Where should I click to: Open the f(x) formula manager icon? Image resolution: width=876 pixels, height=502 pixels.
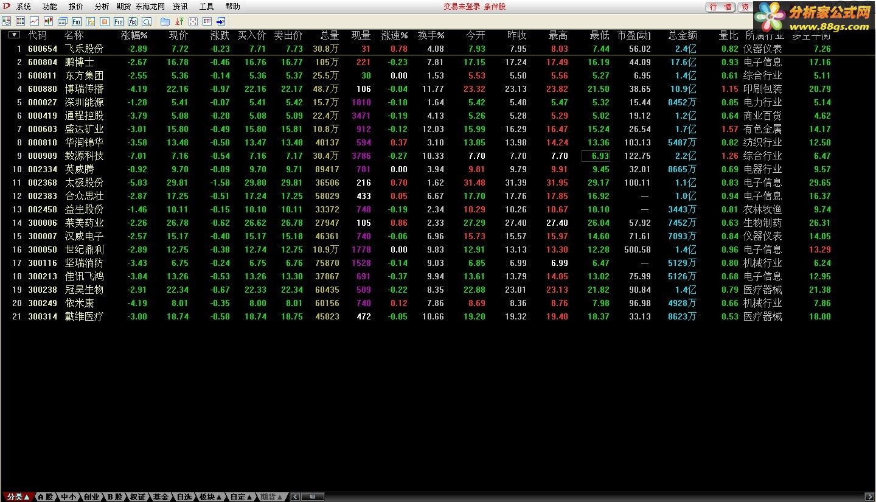(133, 21)
